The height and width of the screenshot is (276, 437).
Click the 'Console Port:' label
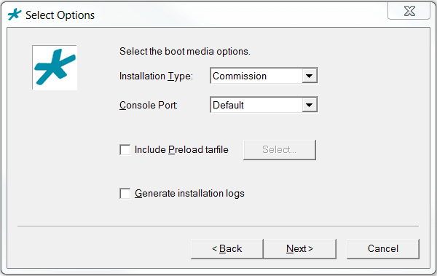149,106
